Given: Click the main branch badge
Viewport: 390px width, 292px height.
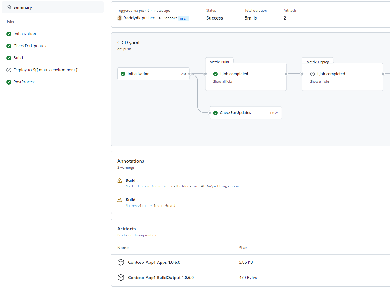Looking at the screenshot, I should point(183,18).
